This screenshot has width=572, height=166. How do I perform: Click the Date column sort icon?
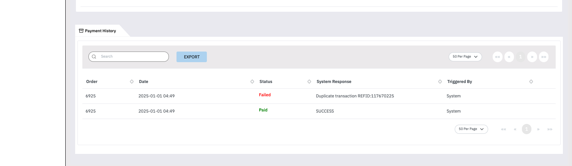pos(252,81)
